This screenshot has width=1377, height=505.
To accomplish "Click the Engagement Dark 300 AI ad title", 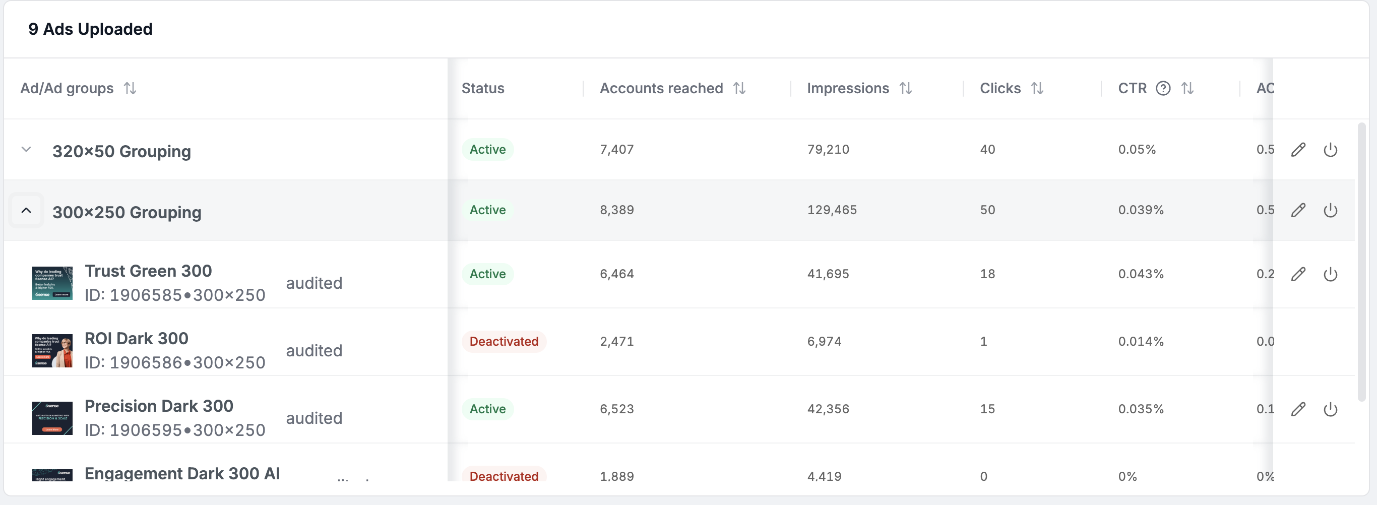I will 182,473.
